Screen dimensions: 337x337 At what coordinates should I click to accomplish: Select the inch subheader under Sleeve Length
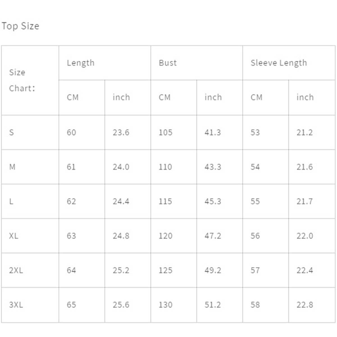click(x=305, y=97)
